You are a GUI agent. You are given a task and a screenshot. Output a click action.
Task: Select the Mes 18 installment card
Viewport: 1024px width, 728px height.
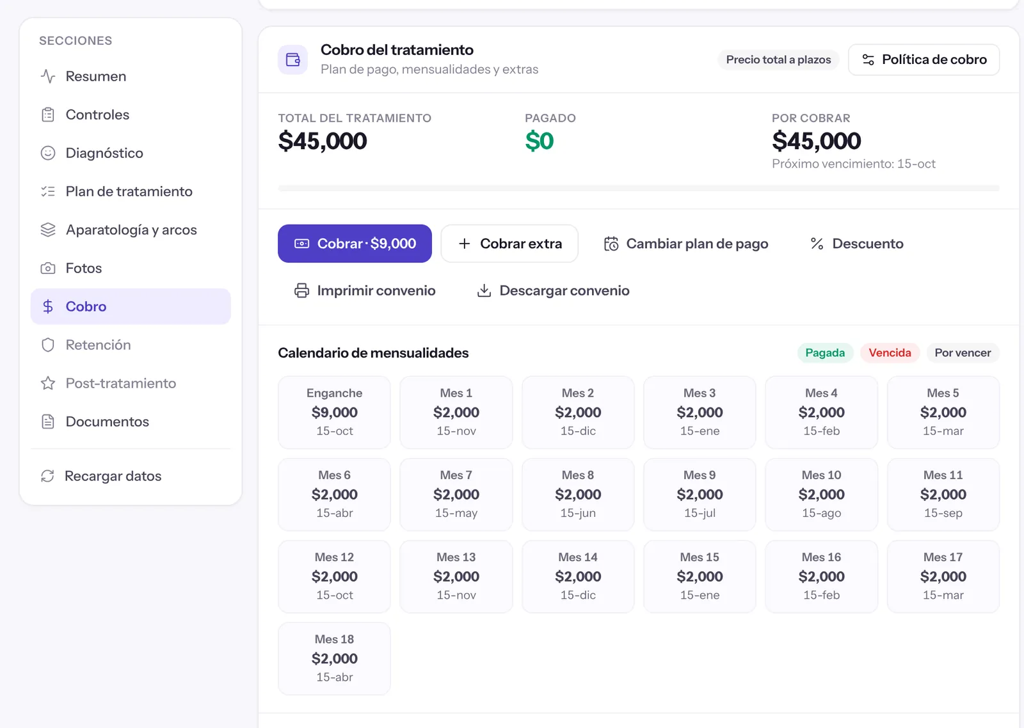[334, 658]
